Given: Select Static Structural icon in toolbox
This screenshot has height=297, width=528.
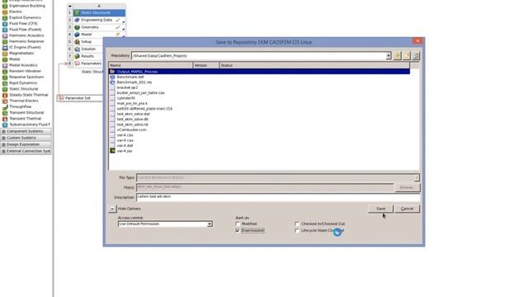Looking at the screenshot, I should click(x=5, y=89).
